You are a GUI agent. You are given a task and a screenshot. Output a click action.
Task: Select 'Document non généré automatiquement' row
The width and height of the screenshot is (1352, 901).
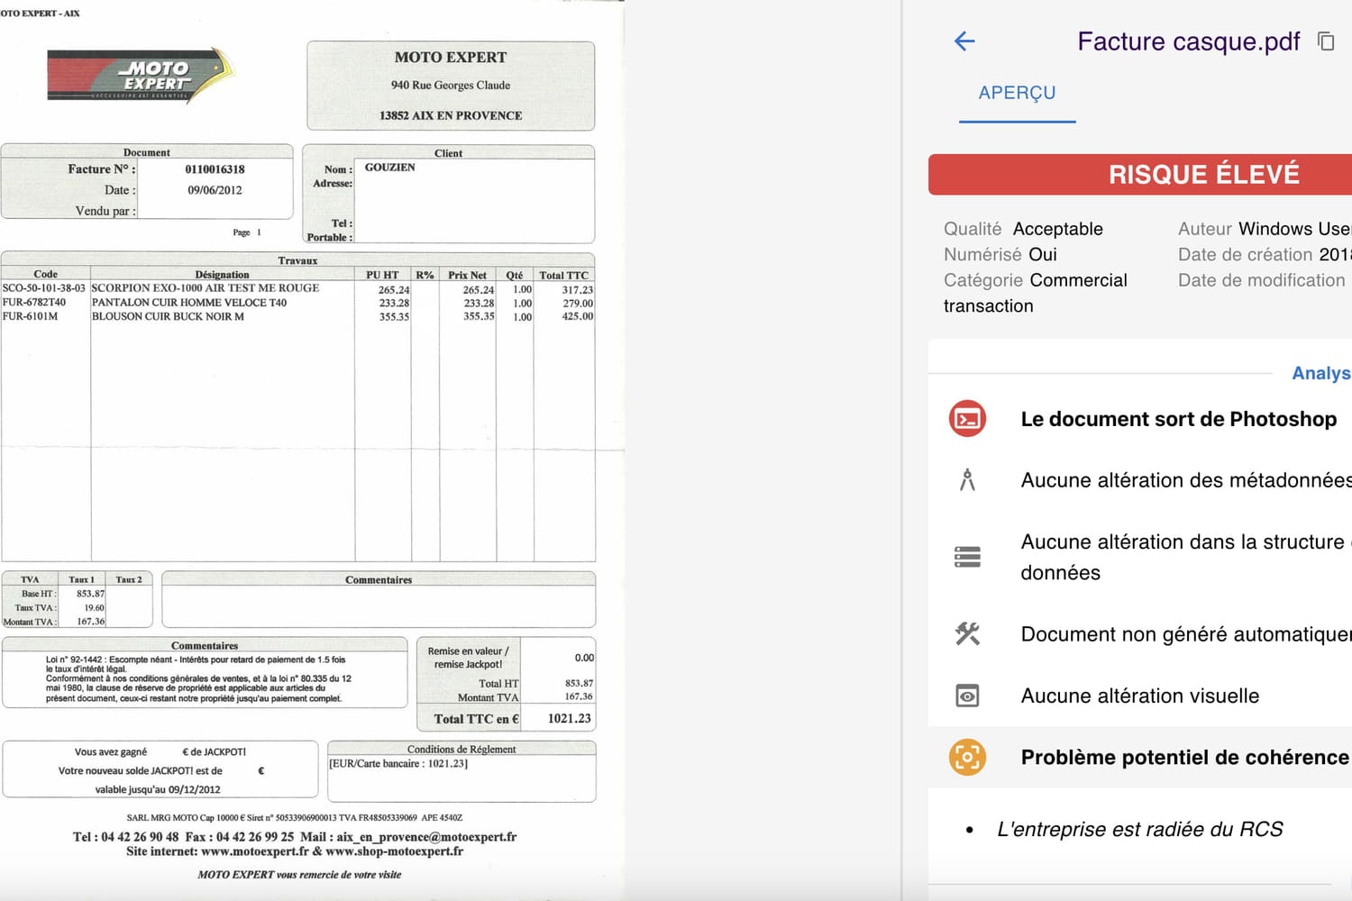[x=1140, y=634]
